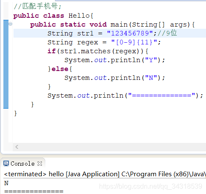The height and width of the screenshot is (194, 206).
Task: Click the comment line "//匹配手机号;"
Action: tap(38, 6)
